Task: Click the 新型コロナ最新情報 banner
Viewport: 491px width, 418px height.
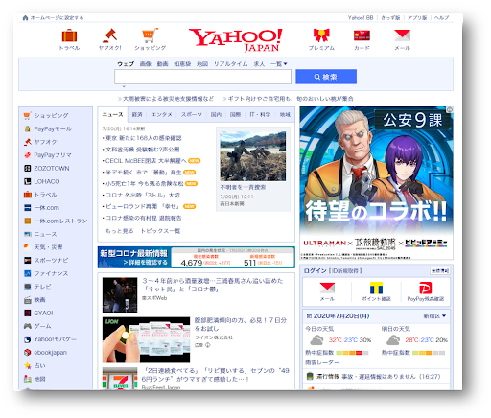Action: tap(196, 257)
